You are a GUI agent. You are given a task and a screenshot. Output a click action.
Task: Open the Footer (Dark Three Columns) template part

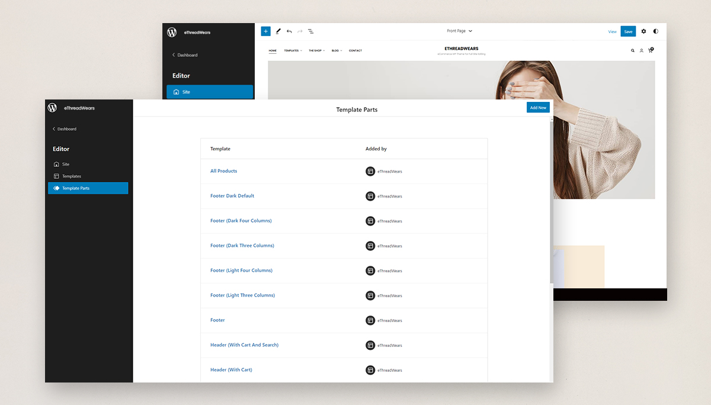(x=242, y=246)
